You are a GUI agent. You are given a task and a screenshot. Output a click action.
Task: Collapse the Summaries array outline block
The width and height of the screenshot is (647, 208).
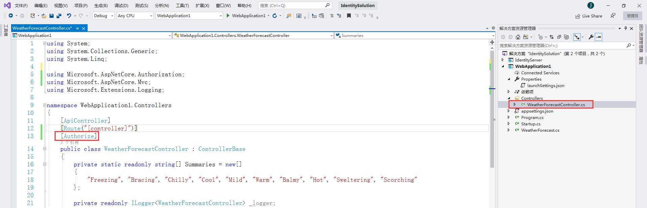click(x=44, y=164)
